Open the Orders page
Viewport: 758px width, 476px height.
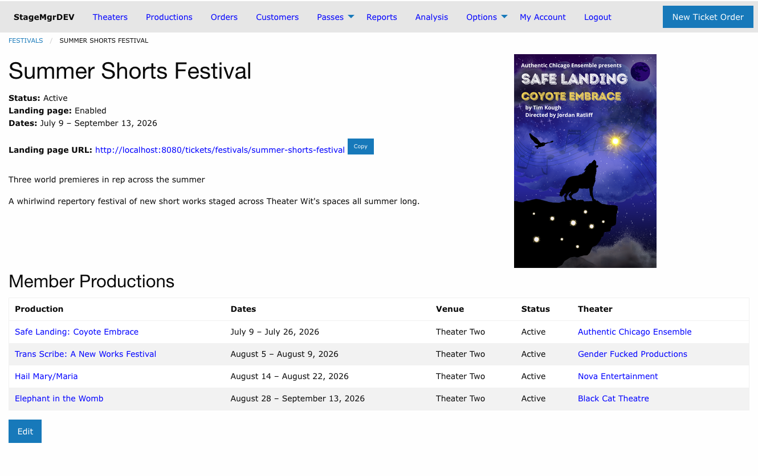(224, 17)
